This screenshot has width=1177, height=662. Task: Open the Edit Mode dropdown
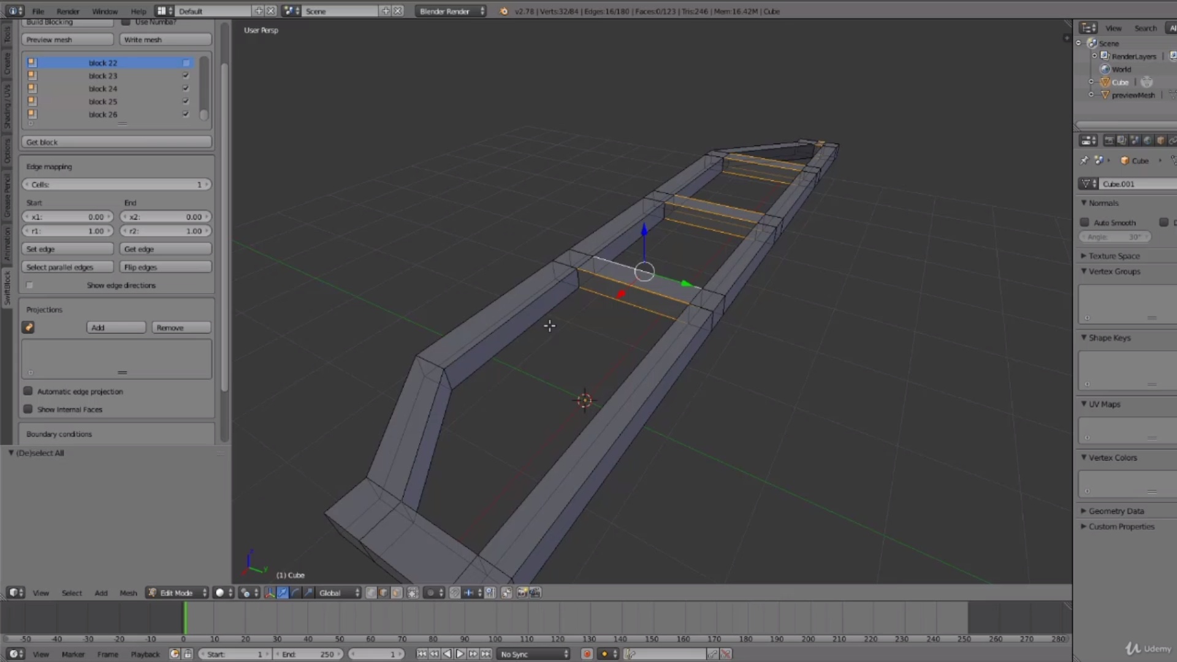coord(178,593)
